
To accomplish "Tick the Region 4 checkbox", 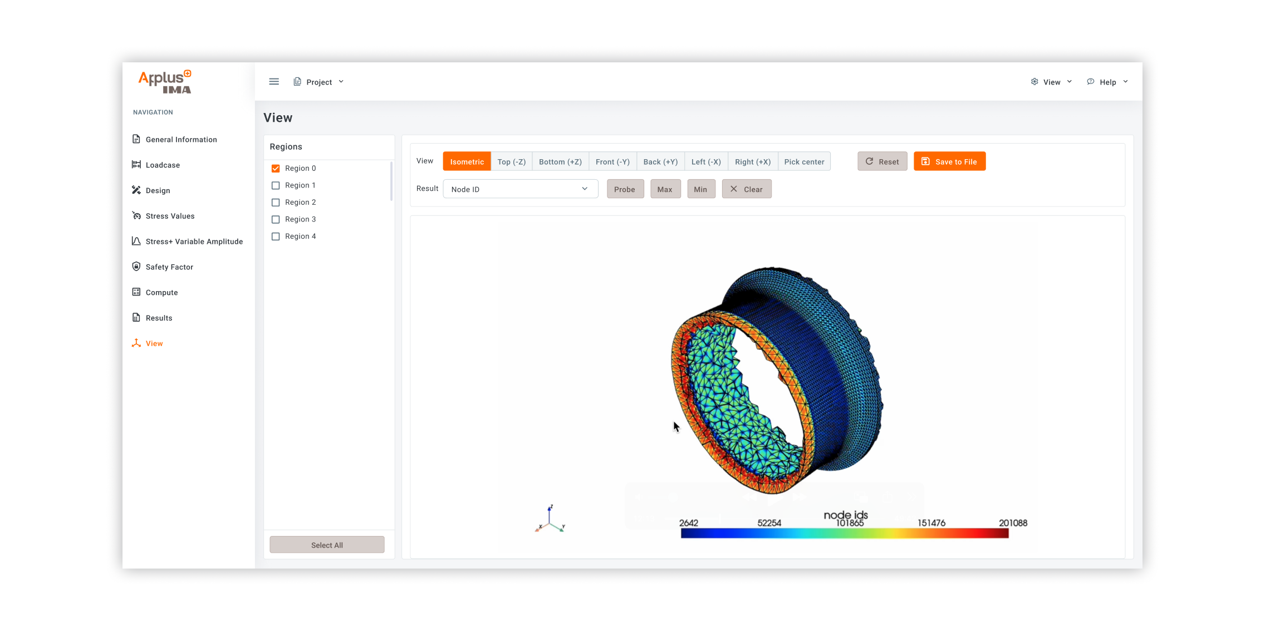I will click(276, 237).
